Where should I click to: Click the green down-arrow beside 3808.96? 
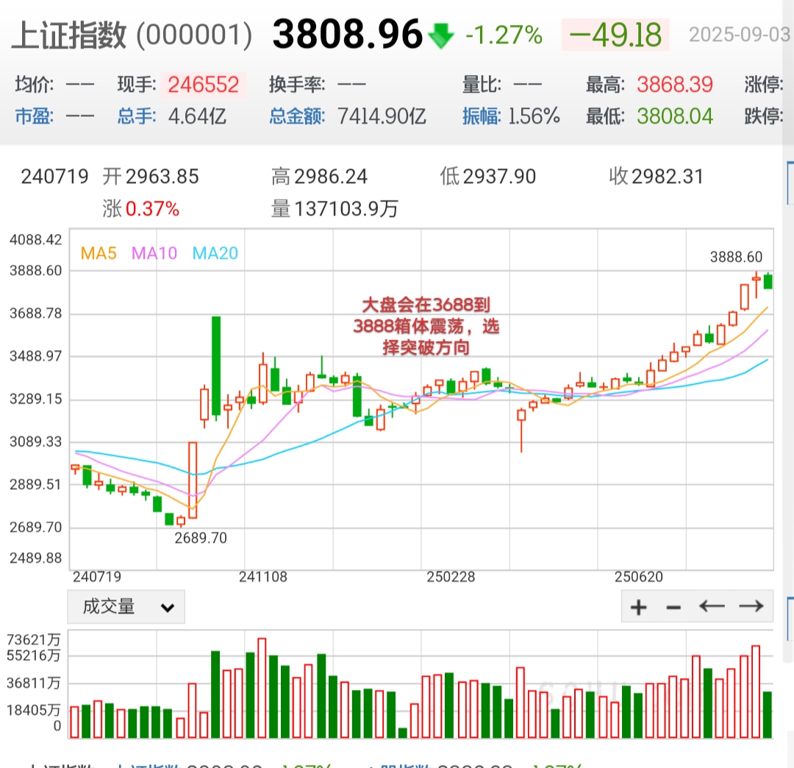[440, 35]
